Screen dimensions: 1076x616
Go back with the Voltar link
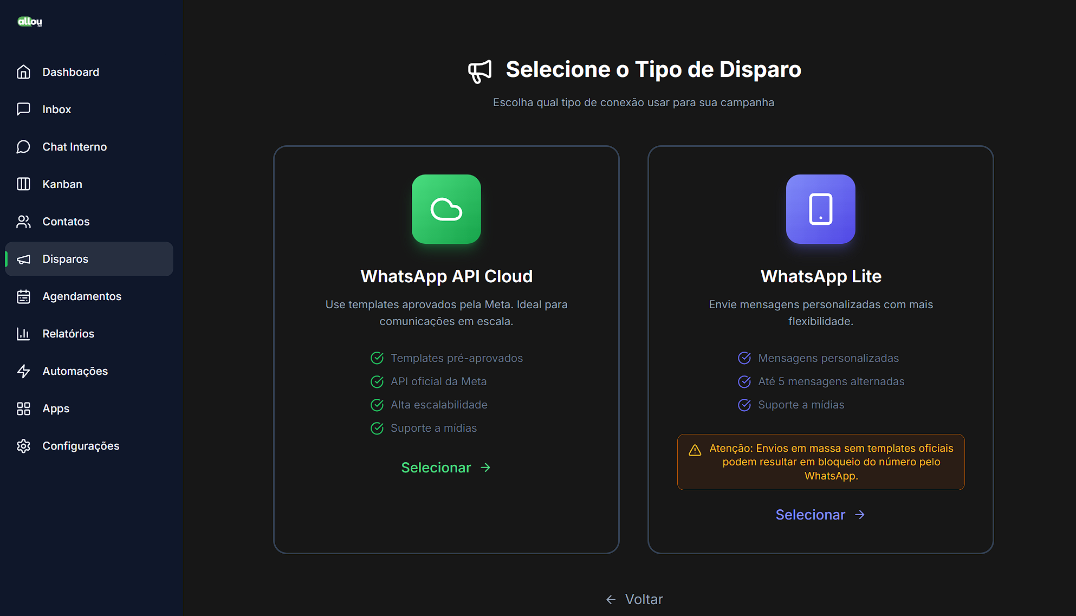[x=634, y=599]
